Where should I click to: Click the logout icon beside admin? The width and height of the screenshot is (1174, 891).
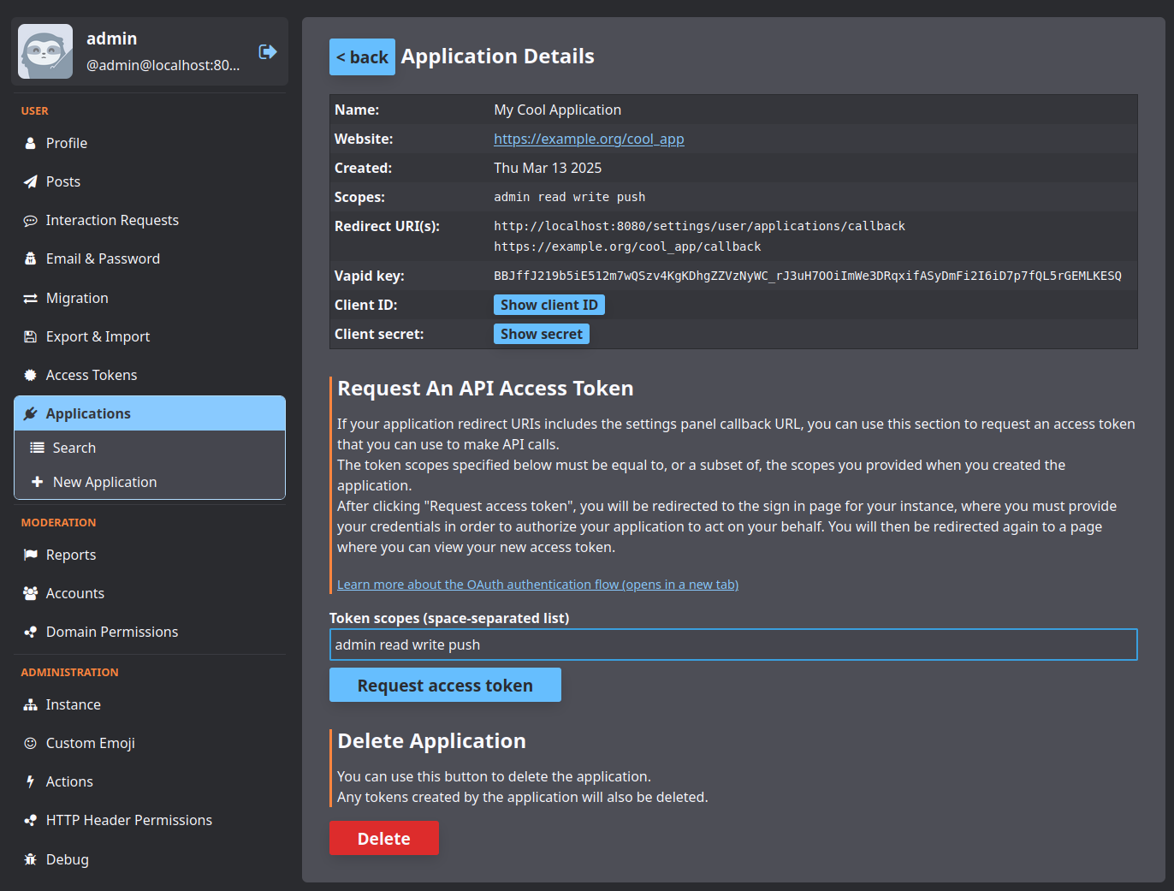point(267,51)
